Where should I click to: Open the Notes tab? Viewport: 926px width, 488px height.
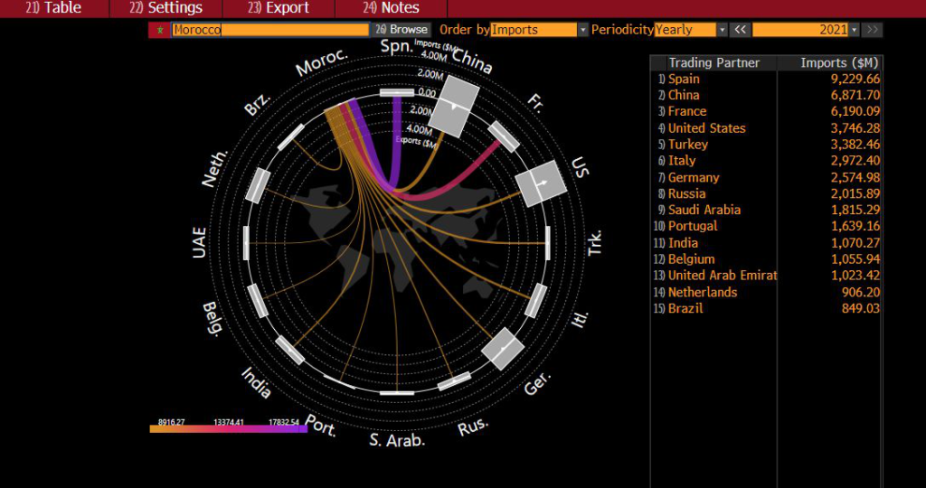392,8
